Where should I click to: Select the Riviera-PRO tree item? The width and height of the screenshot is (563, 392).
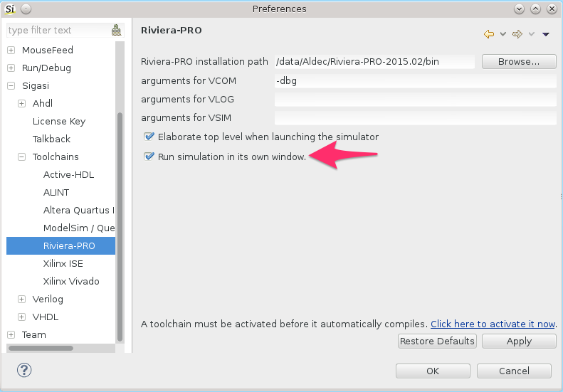60,246
